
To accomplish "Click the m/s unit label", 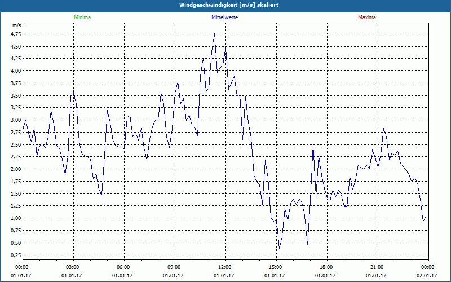I will [17, 25].
